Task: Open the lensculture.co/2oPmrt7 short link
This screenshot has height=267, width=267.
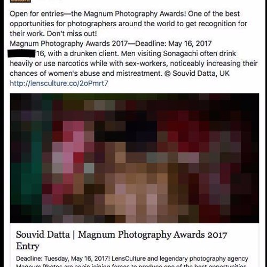Action: click(x=59, y=83)
